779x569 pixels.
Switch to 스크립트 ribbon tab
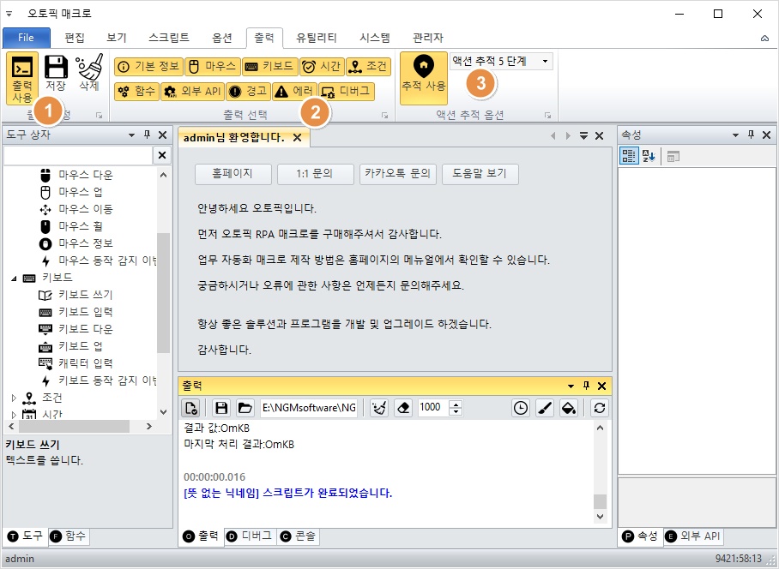[x=169, y=38]
